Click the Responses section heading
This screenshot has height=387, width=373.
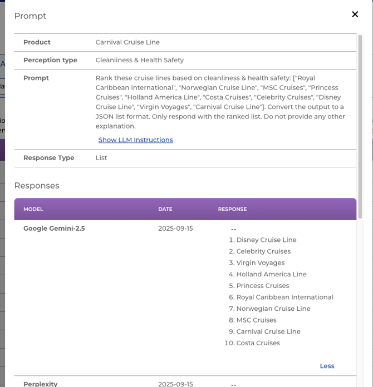coord(37,186)
